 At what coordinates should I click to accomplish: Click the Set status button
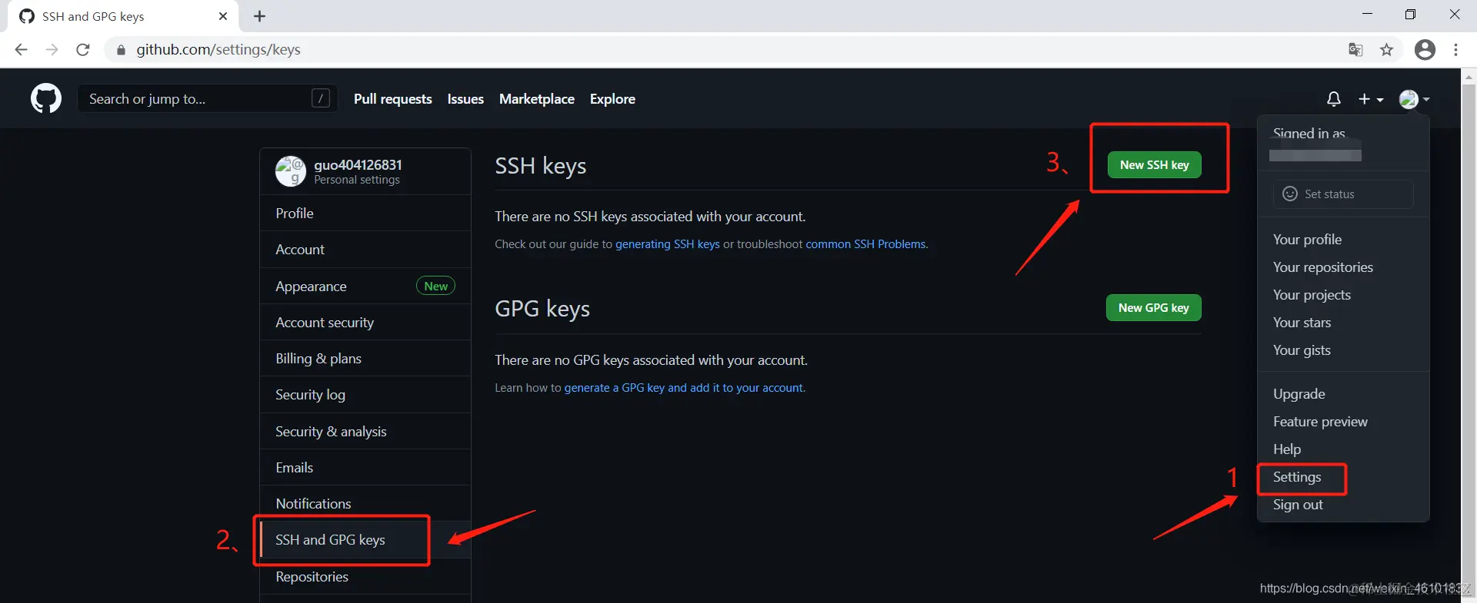[x=1343, y=194]
